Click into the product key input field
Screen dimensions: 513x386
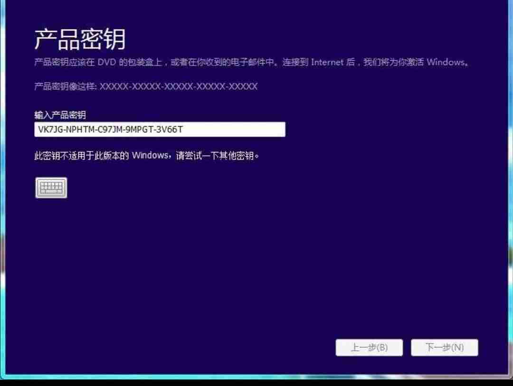[x=160, y=129]
